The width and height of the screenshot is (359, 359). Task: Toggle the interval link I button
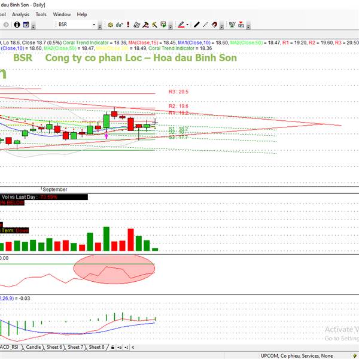126,347
